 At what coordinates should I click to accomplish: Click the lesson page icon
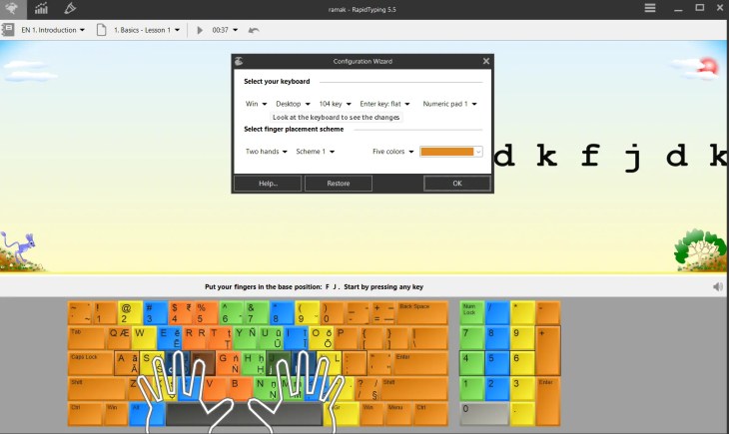[x=101, y=30]
